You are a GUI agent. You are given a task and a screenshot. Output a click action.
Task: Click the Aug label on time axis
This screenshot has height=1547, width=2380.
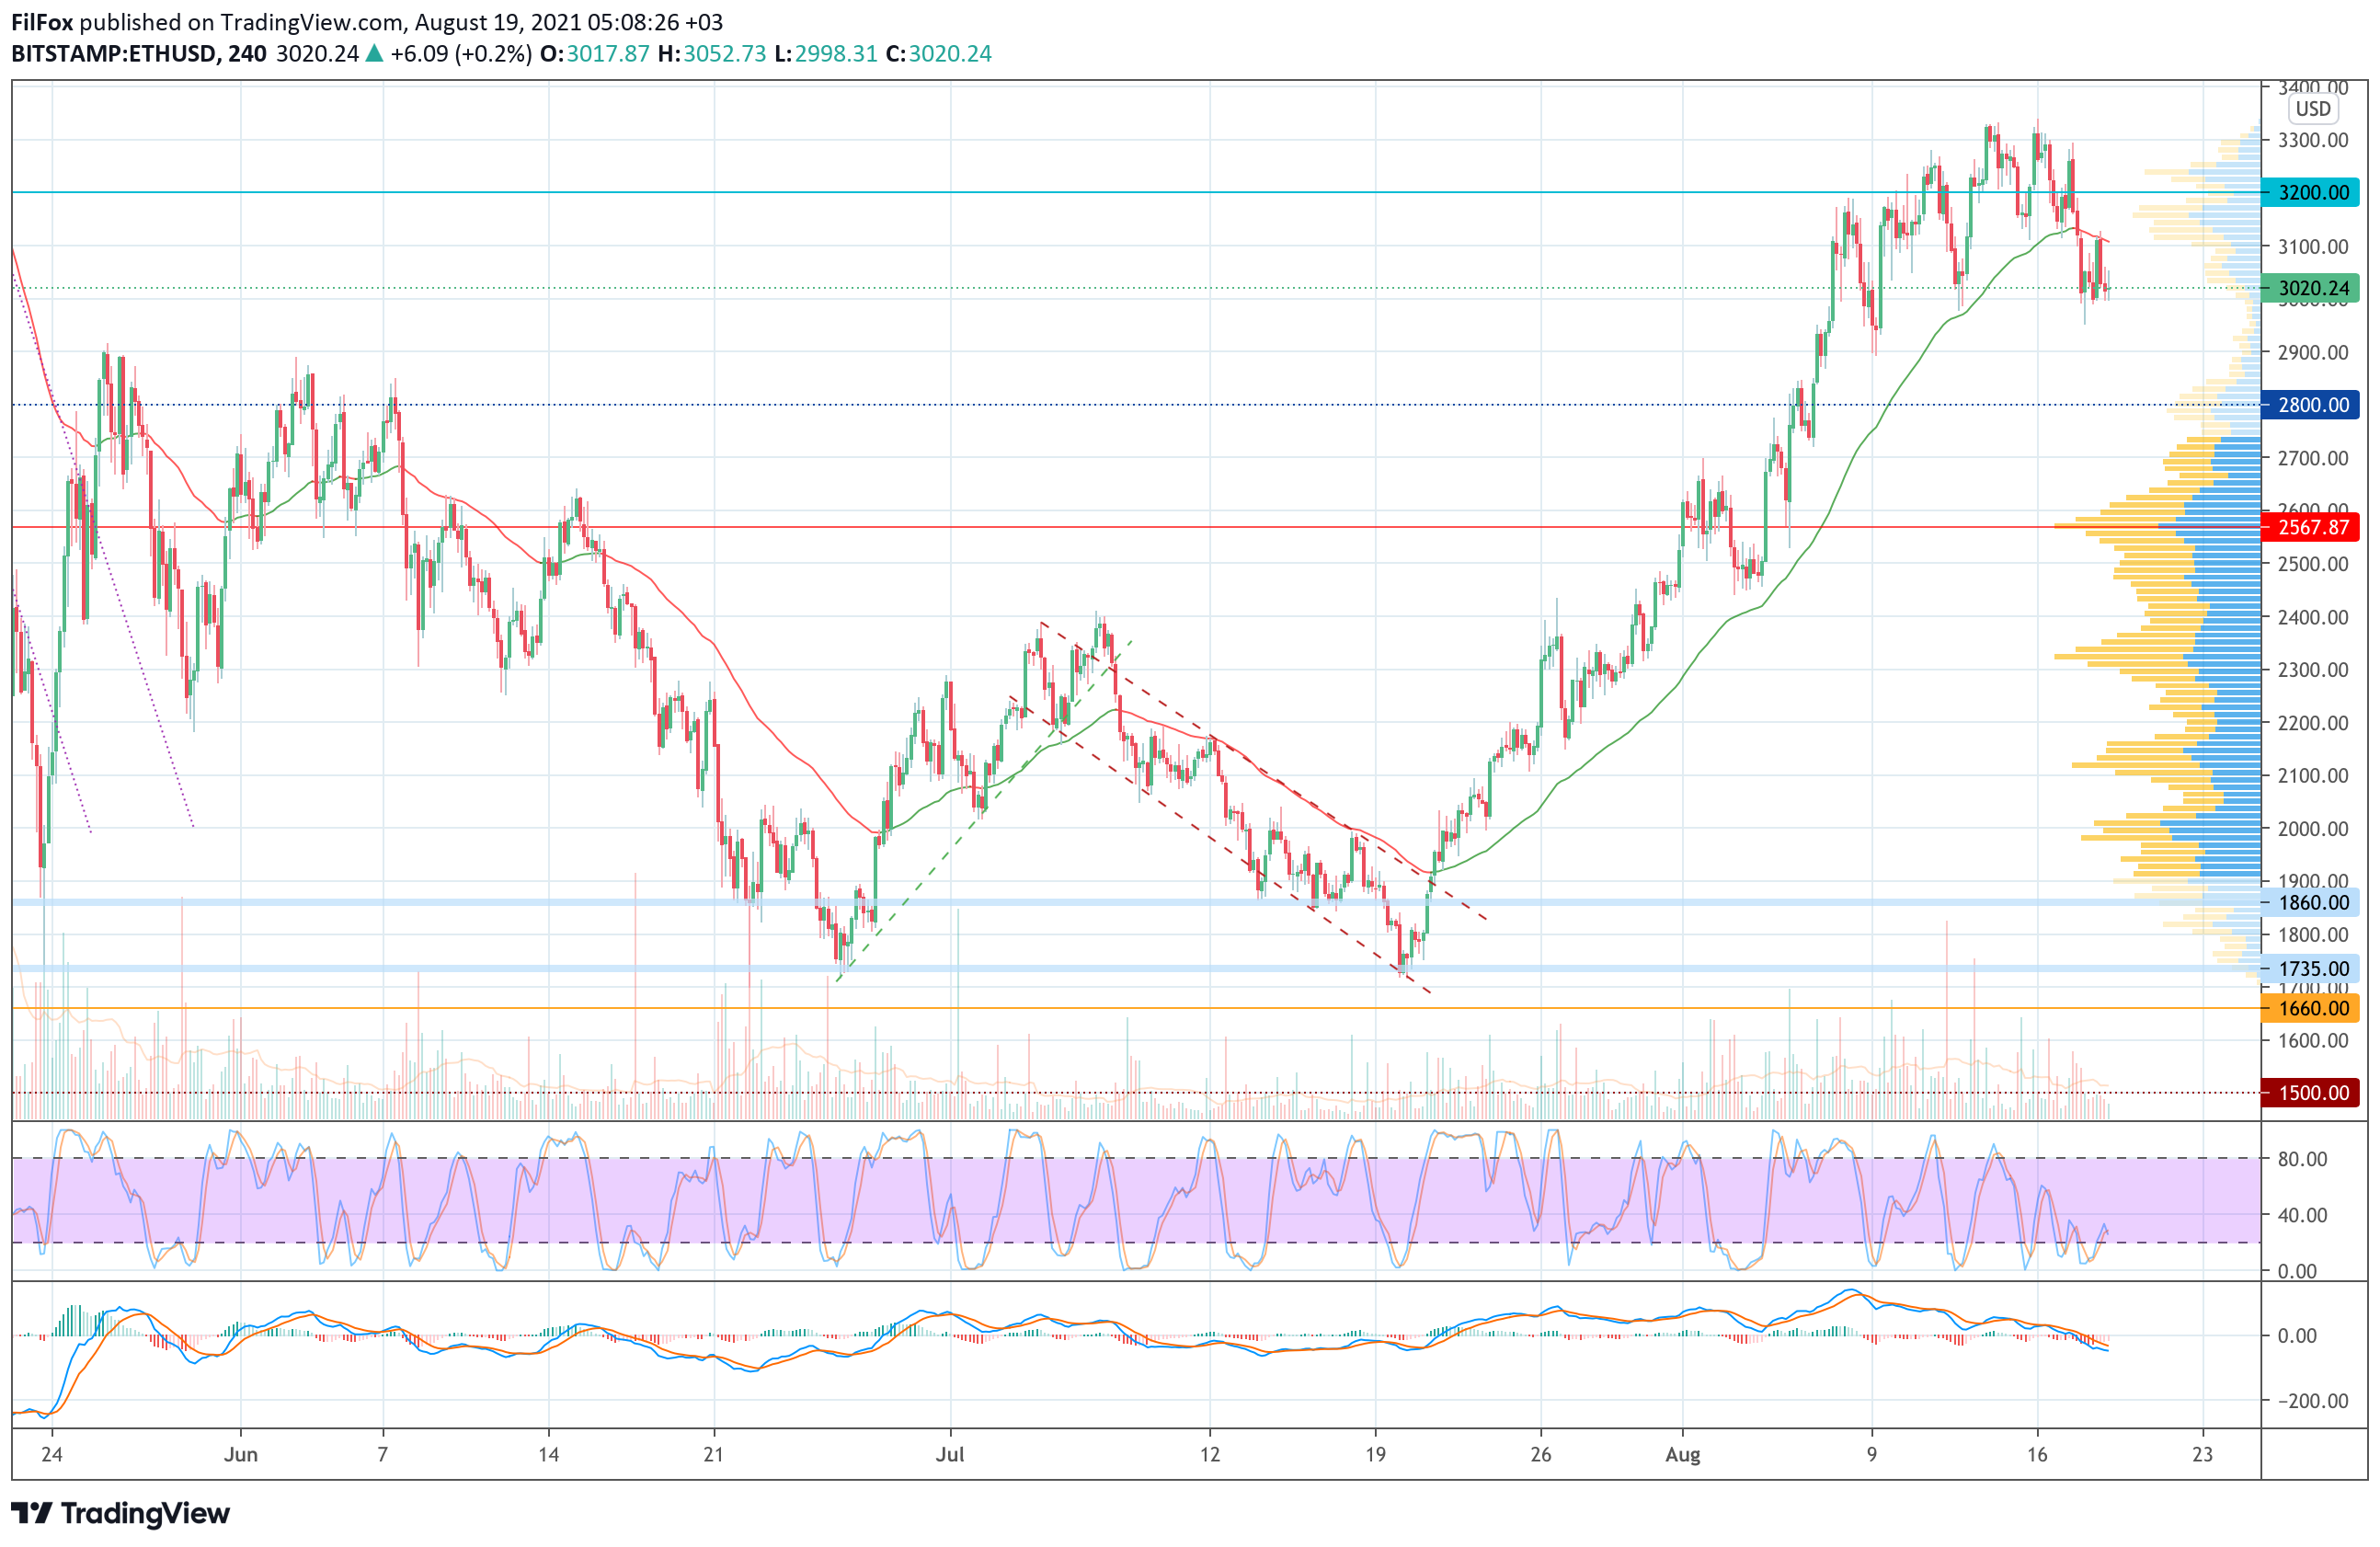1682,1454
